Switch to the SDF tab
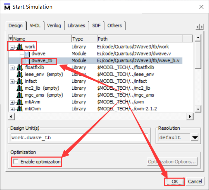Viewport: 209px width, 190px height. (96, 26)
